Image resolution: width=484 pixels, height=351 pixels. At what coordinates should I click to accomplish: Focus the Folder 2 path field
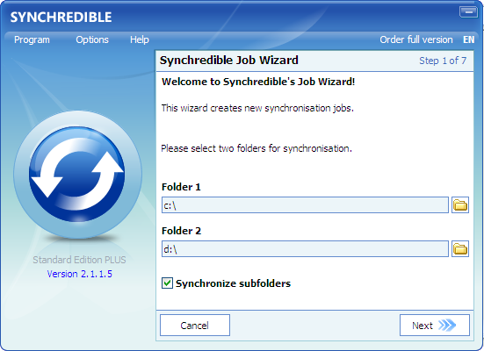point(305,248)
